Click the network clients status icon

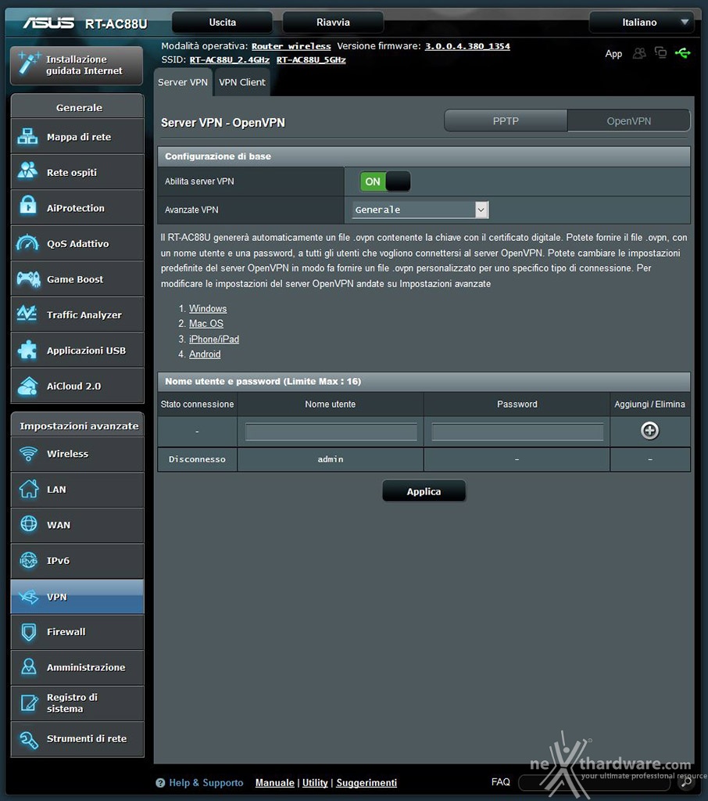coord(660,52)
